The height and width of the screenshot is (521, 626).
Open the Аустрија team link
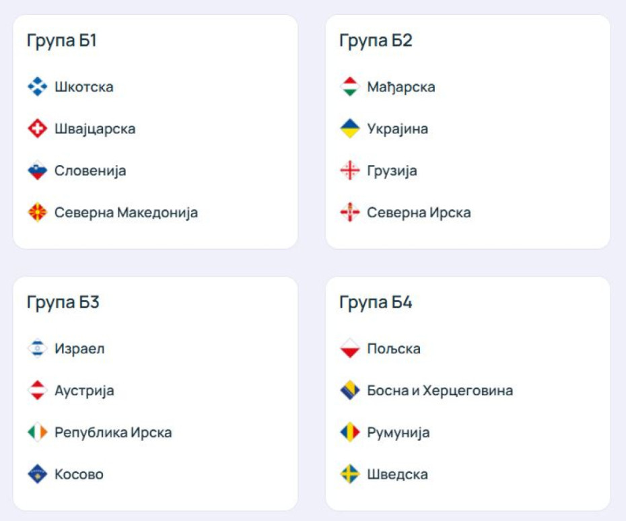pyautogui.click(x=84, y=390)
